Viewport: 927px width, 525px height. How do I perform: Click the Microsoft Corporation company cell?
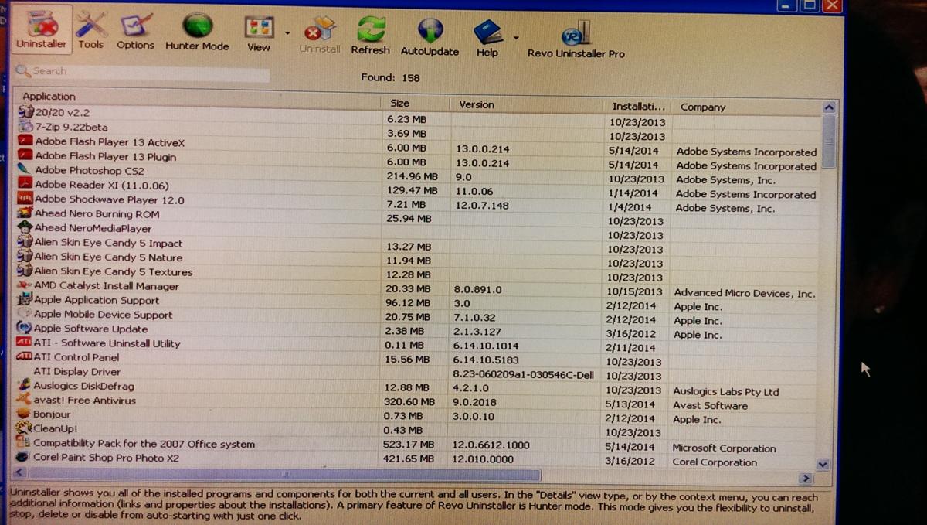(724, 448)
